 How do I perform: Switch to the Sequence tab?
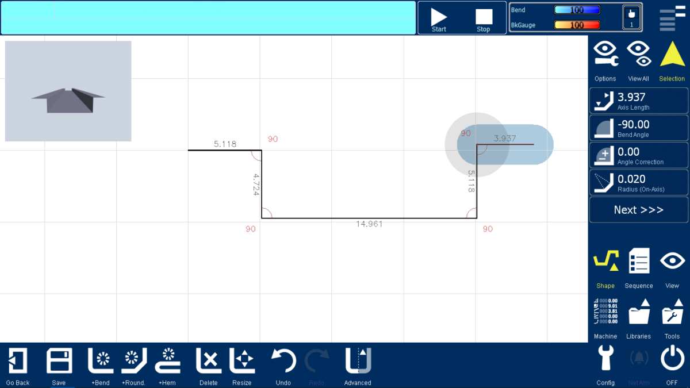638,268
